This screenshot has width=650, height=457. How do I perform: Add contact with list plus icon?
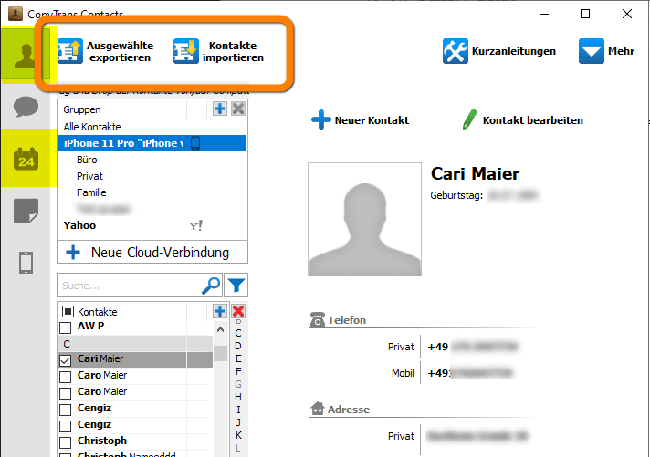pos(220,311)
